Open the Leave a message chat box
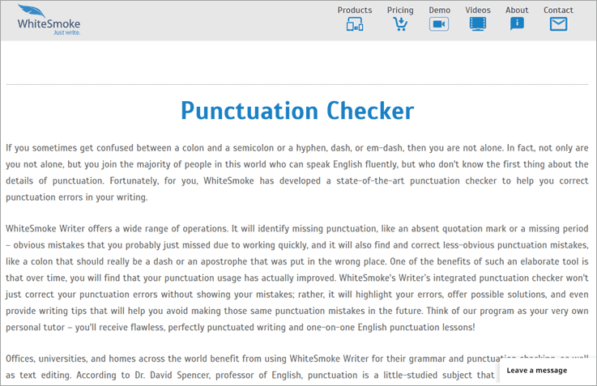The height and width of the screenshot is (386, 597). (546, 371)
